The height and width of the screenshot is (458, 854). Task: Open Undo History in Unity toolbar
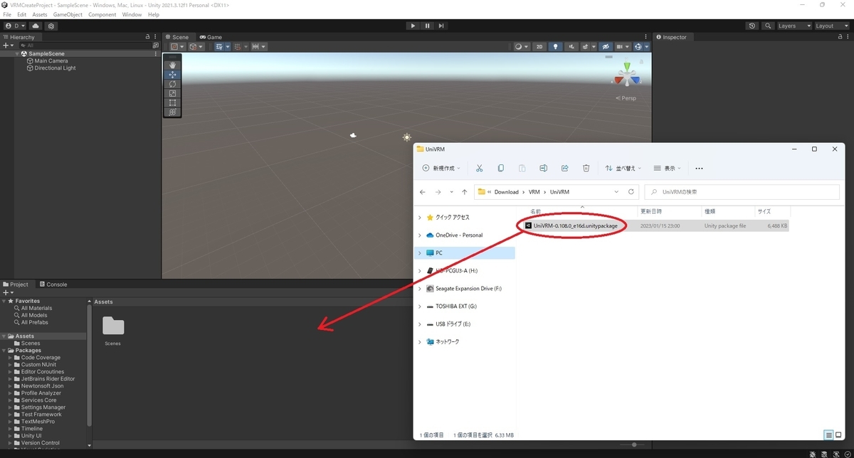(753, 26)
